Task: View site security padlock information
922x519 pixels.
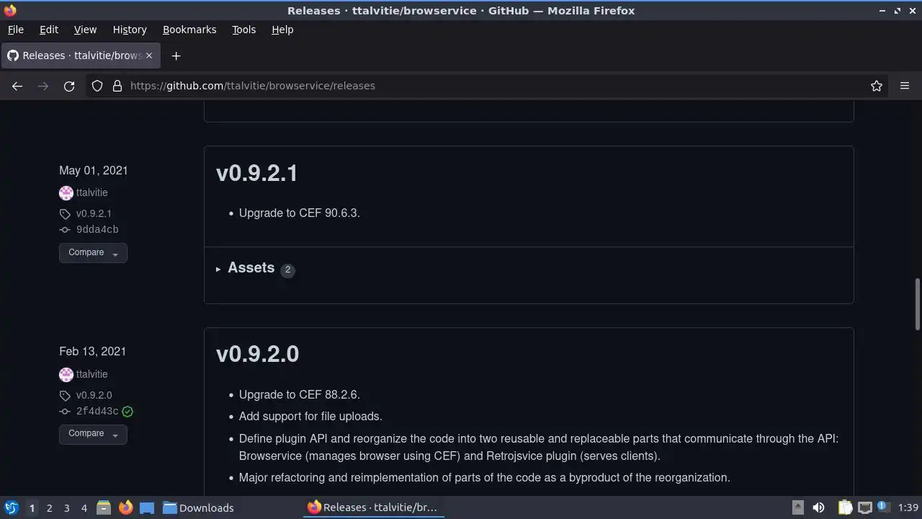Action: (117, 86)
